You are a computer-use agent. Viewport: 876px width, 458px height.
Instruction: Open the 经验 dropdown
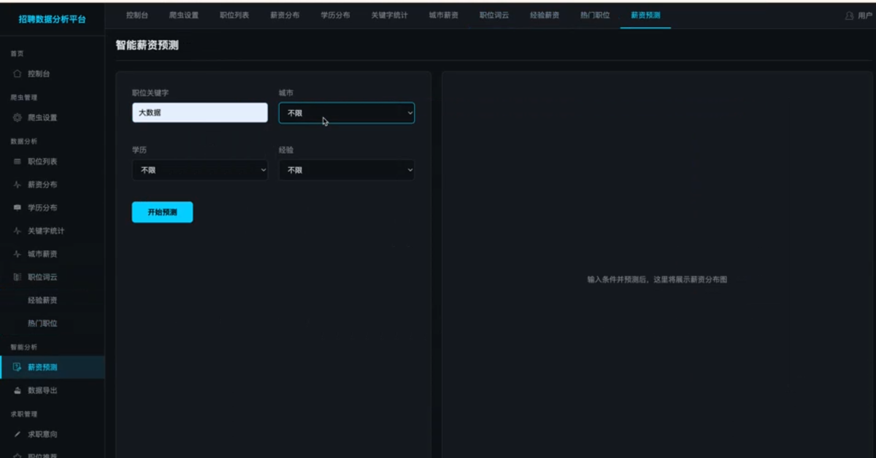[347, 170]
